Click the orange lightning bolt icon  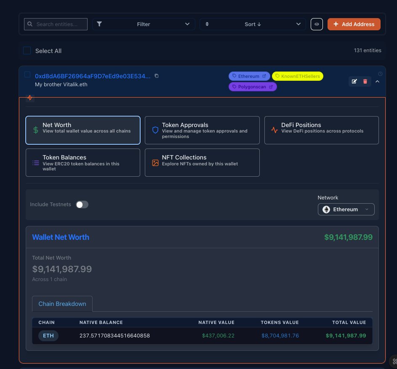[x=29, y=98]
